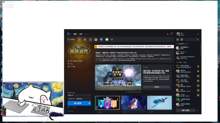The width and height of the screenshot is (220, 123).
Task: Open the colorful cosplay news thumbnail
Action: coord(107,103)
